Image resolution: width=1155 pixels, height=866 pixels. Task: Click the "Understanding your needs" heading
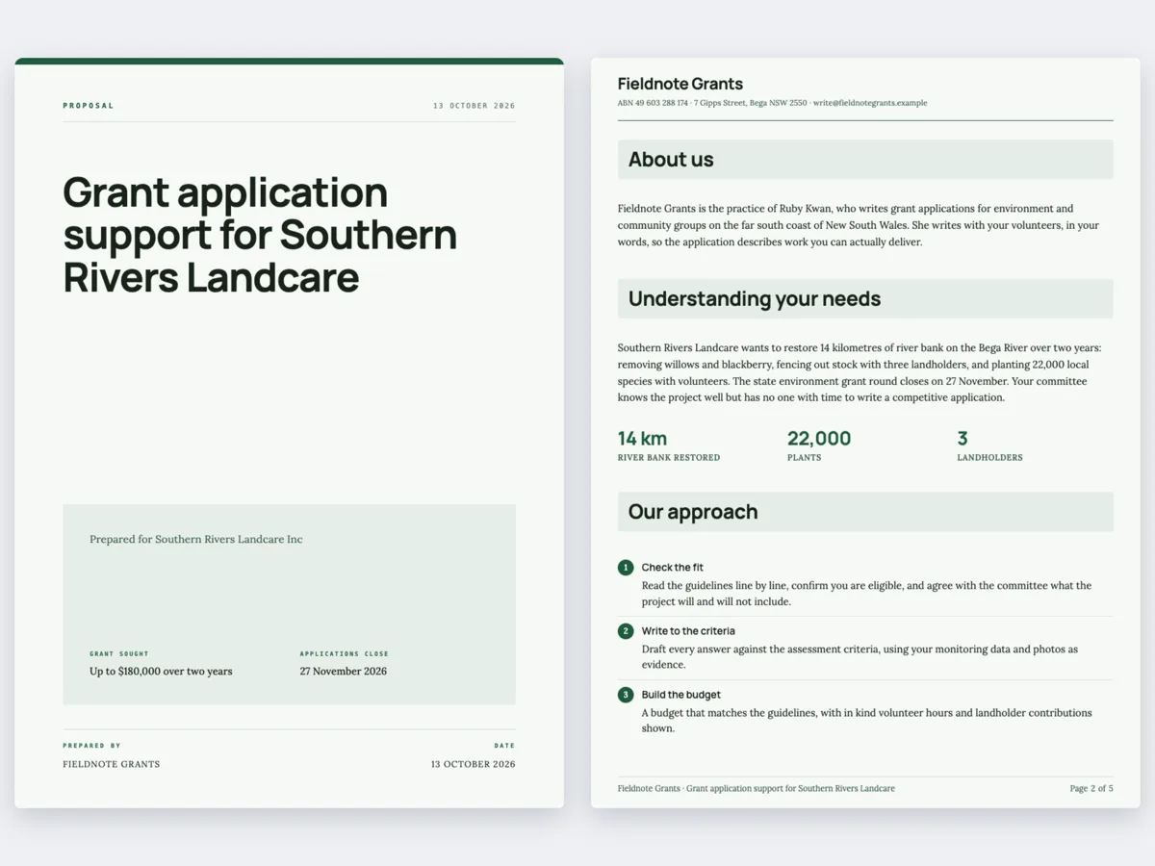755,299
